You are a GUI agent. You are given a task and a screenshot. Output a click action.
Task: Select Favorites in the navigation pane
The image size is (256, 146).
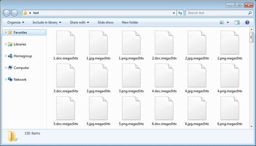(x=24, y=32)
